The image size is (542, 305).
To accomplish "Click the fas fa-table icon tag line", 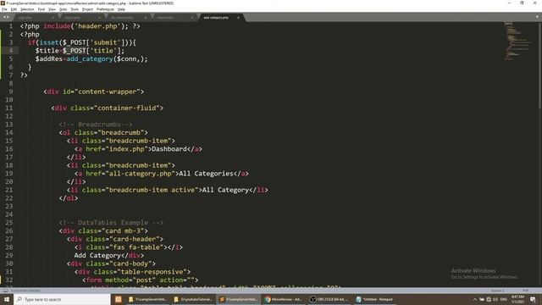I will click(x=129, y=247).
